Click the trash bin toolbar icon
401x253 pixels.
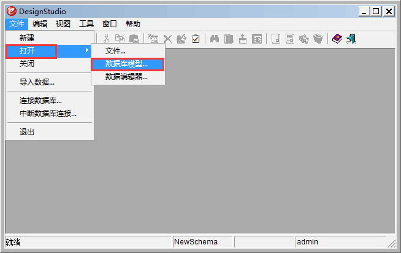tap(318, 39)
